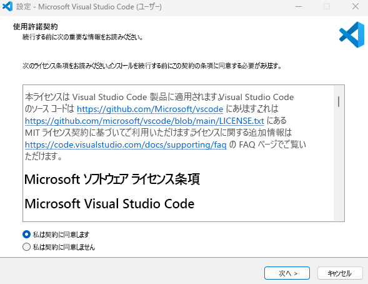
Task: Open the code.visualstudio.com FAQ link
Action: point(126,145)
